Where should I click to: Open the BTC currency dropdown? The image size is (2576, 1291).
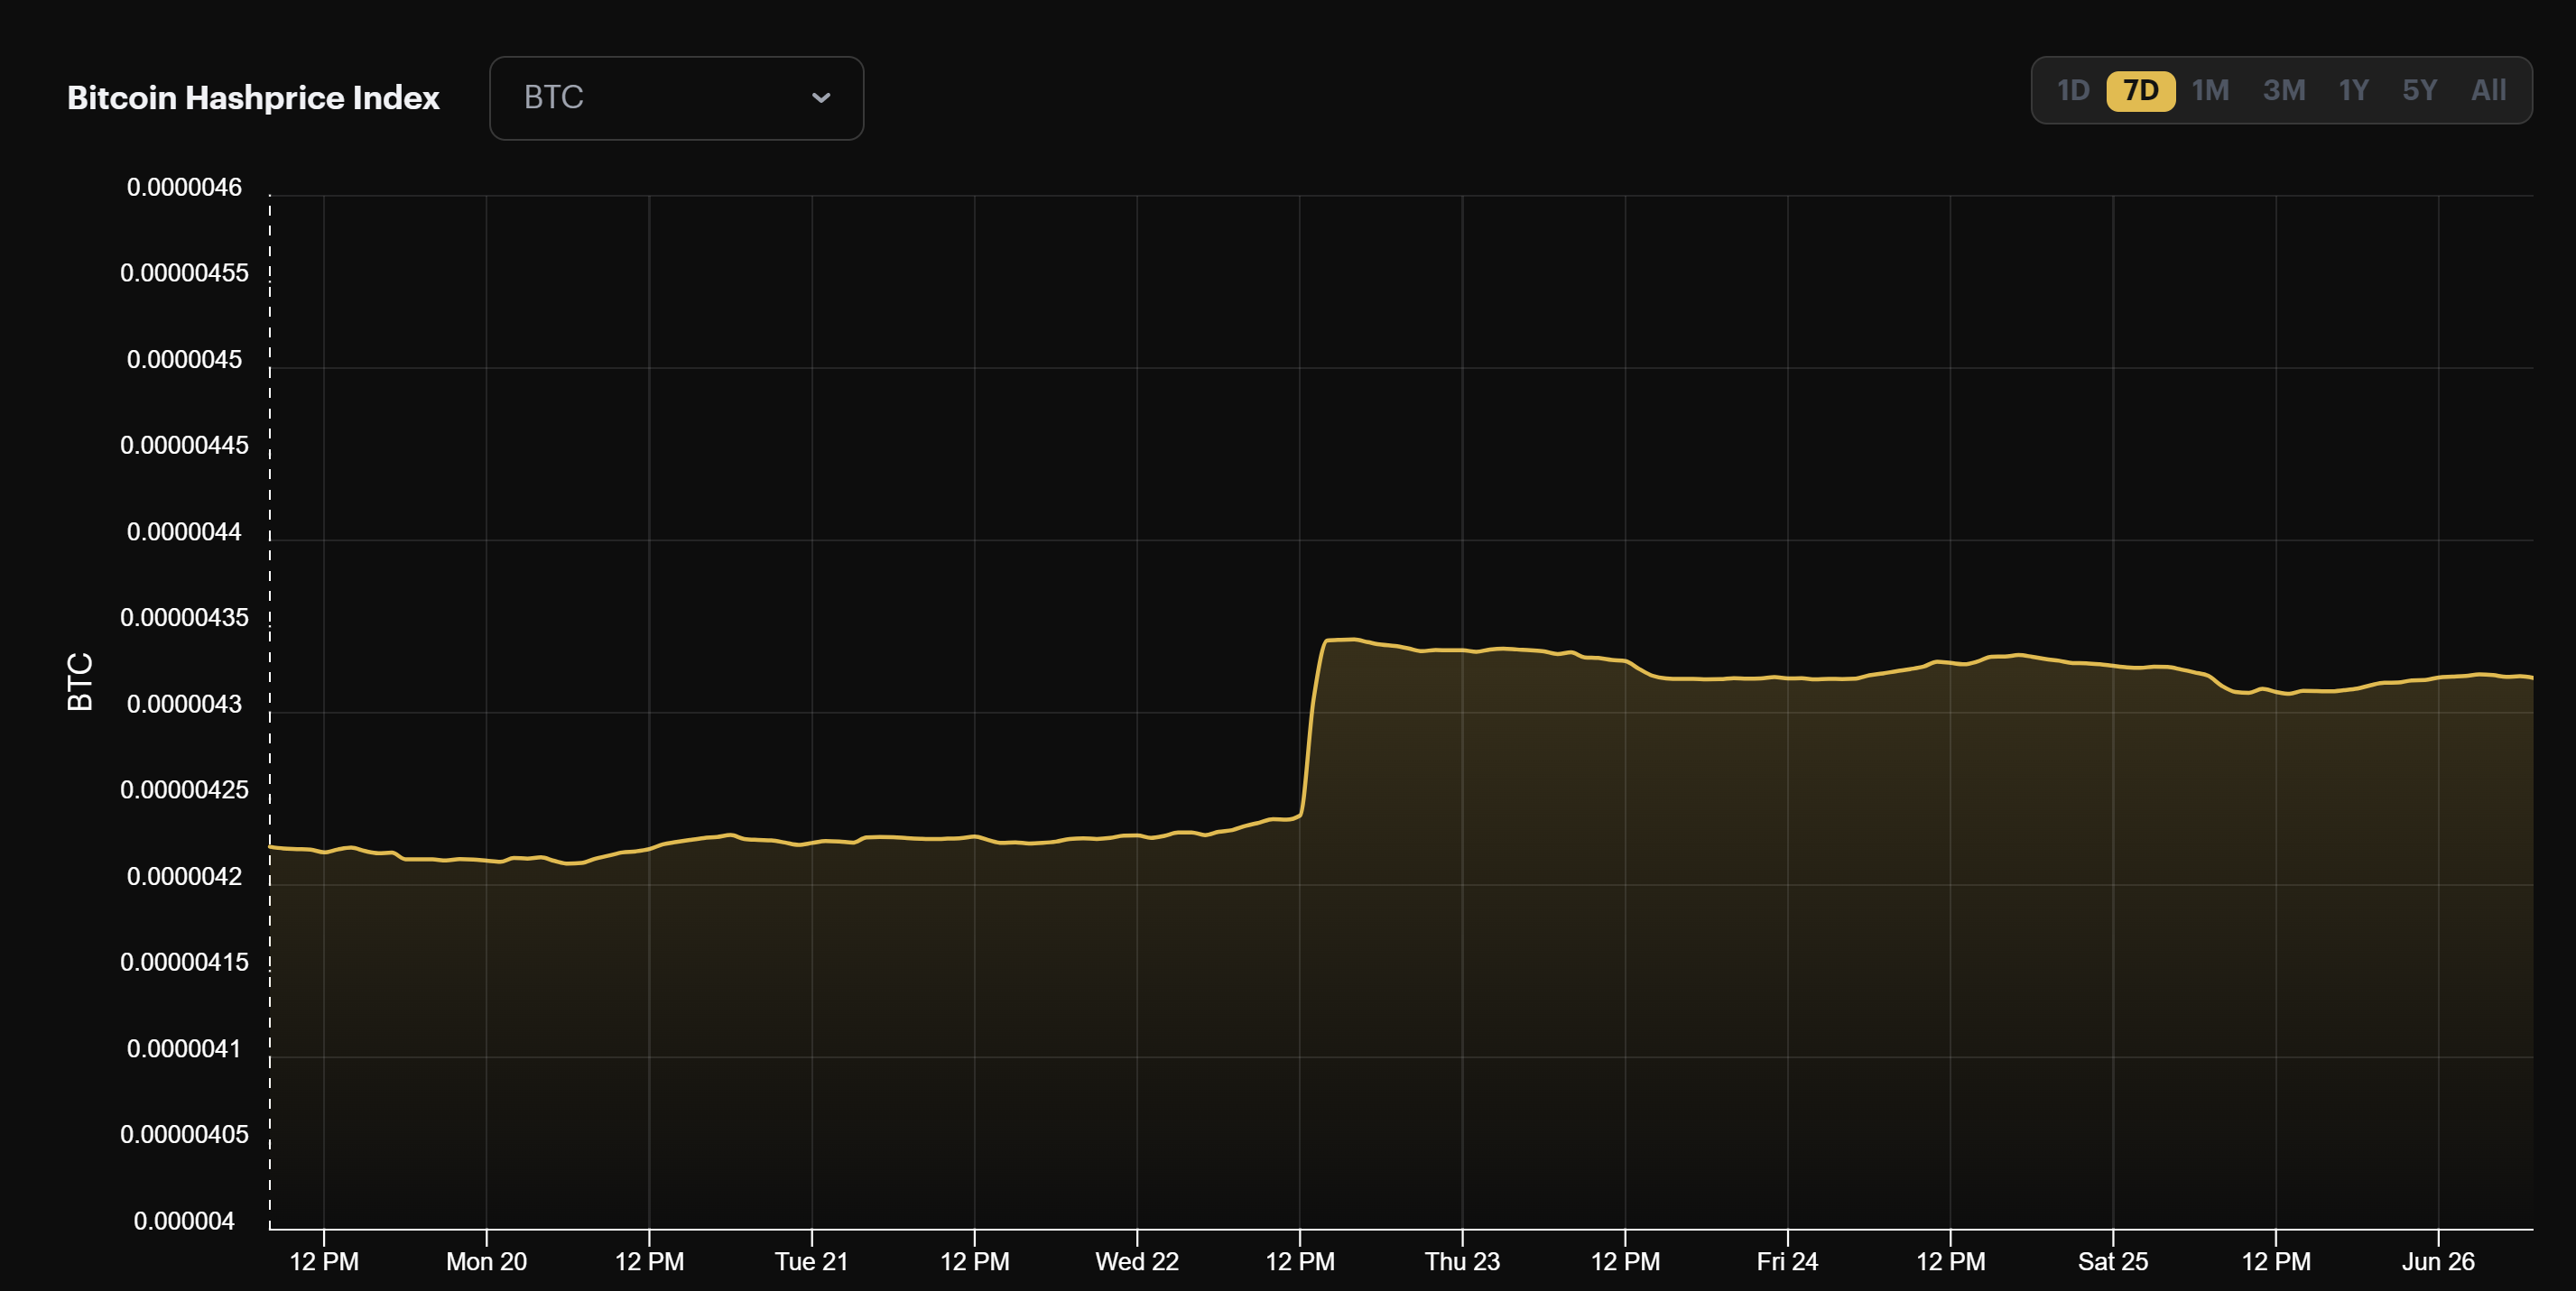point(676,98)
